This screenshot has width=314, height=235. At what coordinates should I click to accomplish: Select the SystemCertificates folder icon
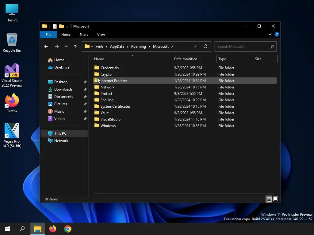pos(97,106)
